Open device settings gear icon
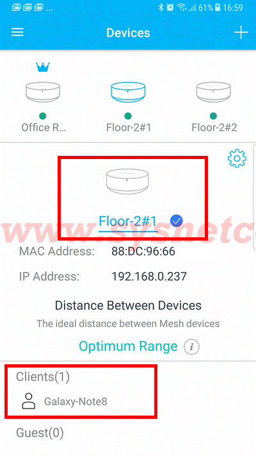The image size is (256, 456). pyautogui.click(x=237, y=158)
